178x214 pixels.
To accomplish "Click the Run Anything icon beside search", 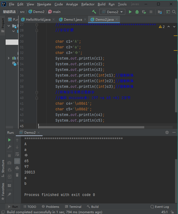I will pyautogui.click(x=168, y=12).
